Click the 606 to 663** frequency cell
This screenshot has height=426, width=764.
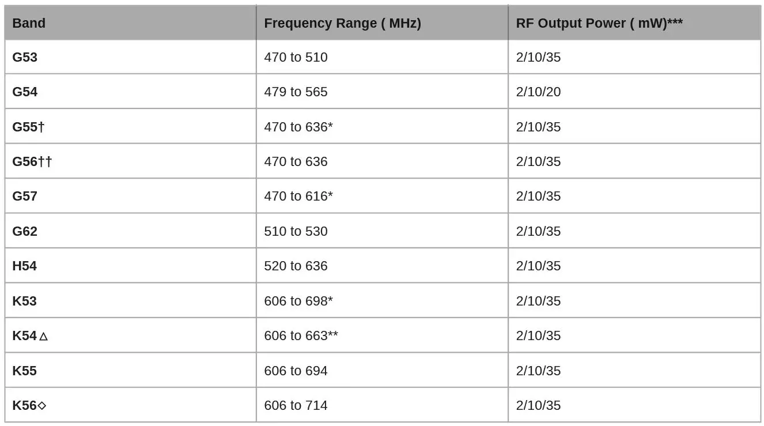(x=301, y=335)
